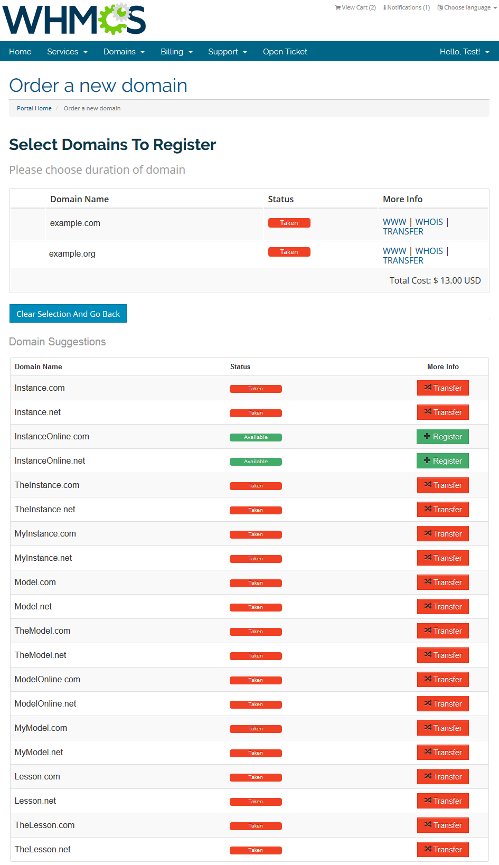Screen dimensions: 499x865
Task: Expand the Support menu
Action: click(228, 52)
